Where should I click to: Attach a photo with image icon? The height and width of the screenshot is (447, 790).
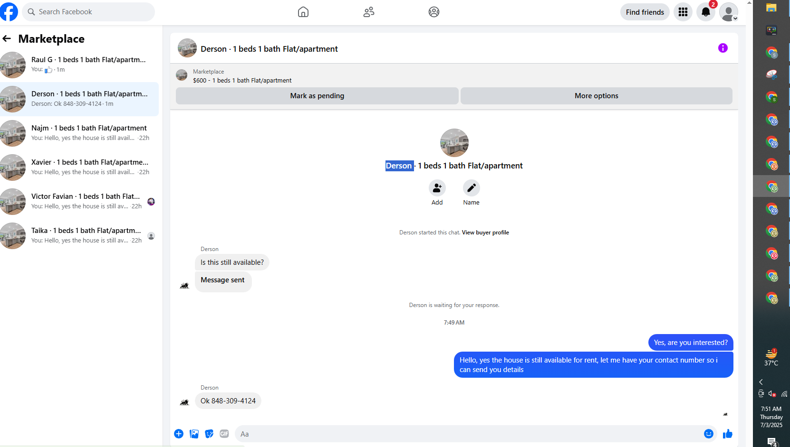pyautogui.click(x=194, y=434)
